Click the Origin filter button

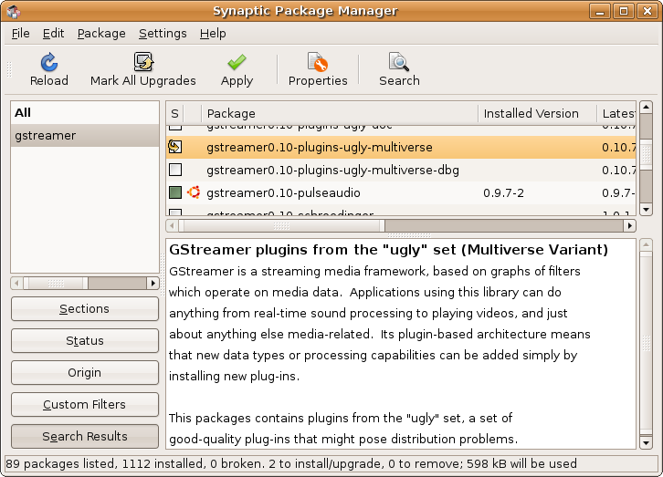85,372
